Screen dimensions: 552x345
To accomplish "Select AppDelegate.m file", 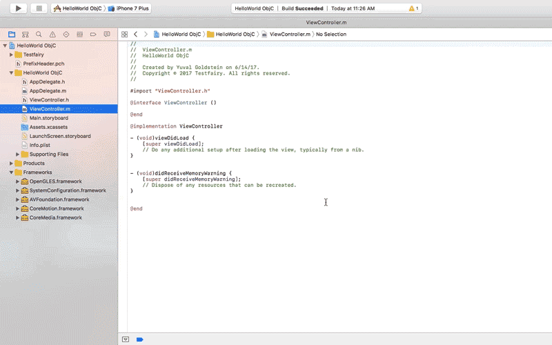I will (48, 90).
